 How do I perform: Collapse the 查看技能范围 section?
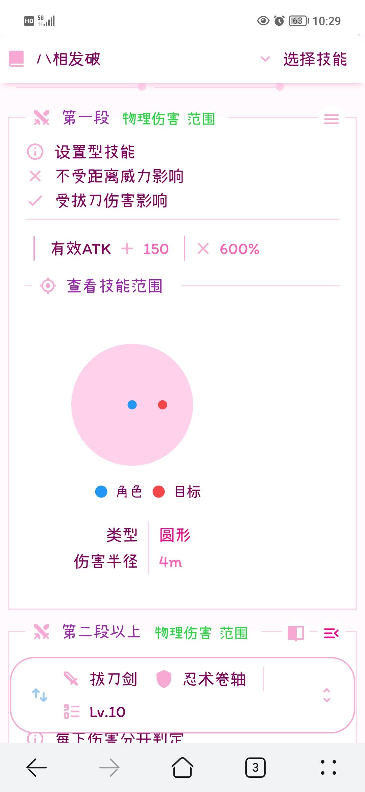115,286
